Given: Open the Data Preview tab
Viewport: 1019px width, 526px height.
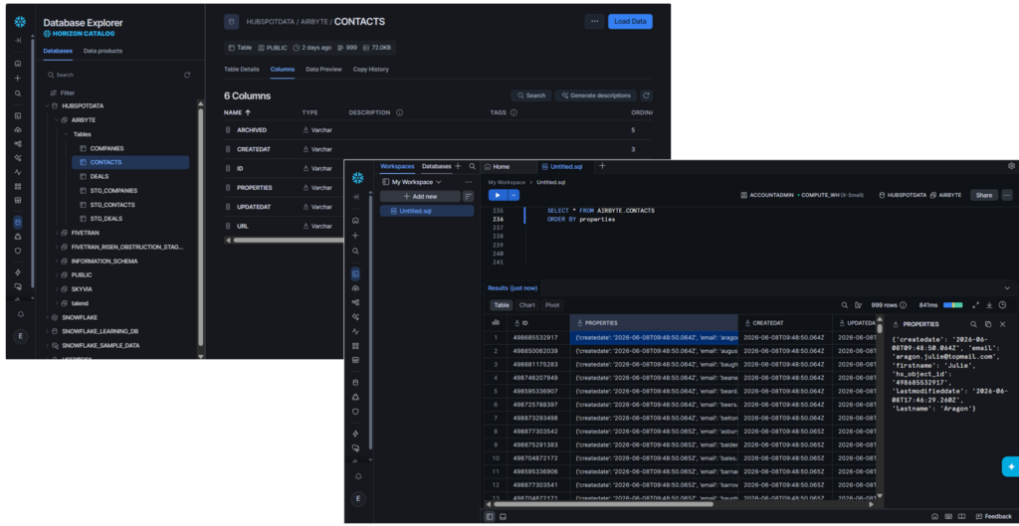Looking at the screenshot, I should [323, 69].
